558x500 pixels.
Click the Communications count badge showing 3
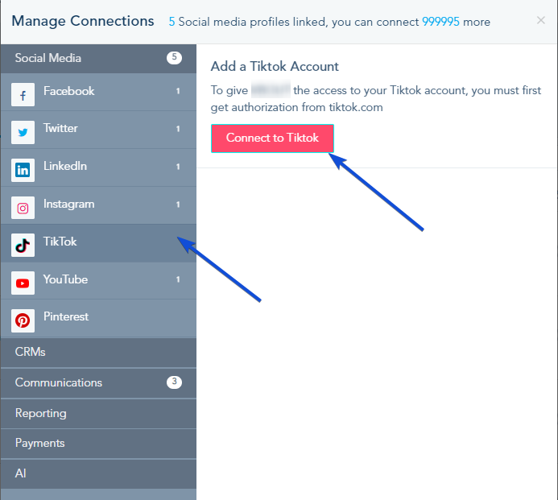(x=174, y=382)
